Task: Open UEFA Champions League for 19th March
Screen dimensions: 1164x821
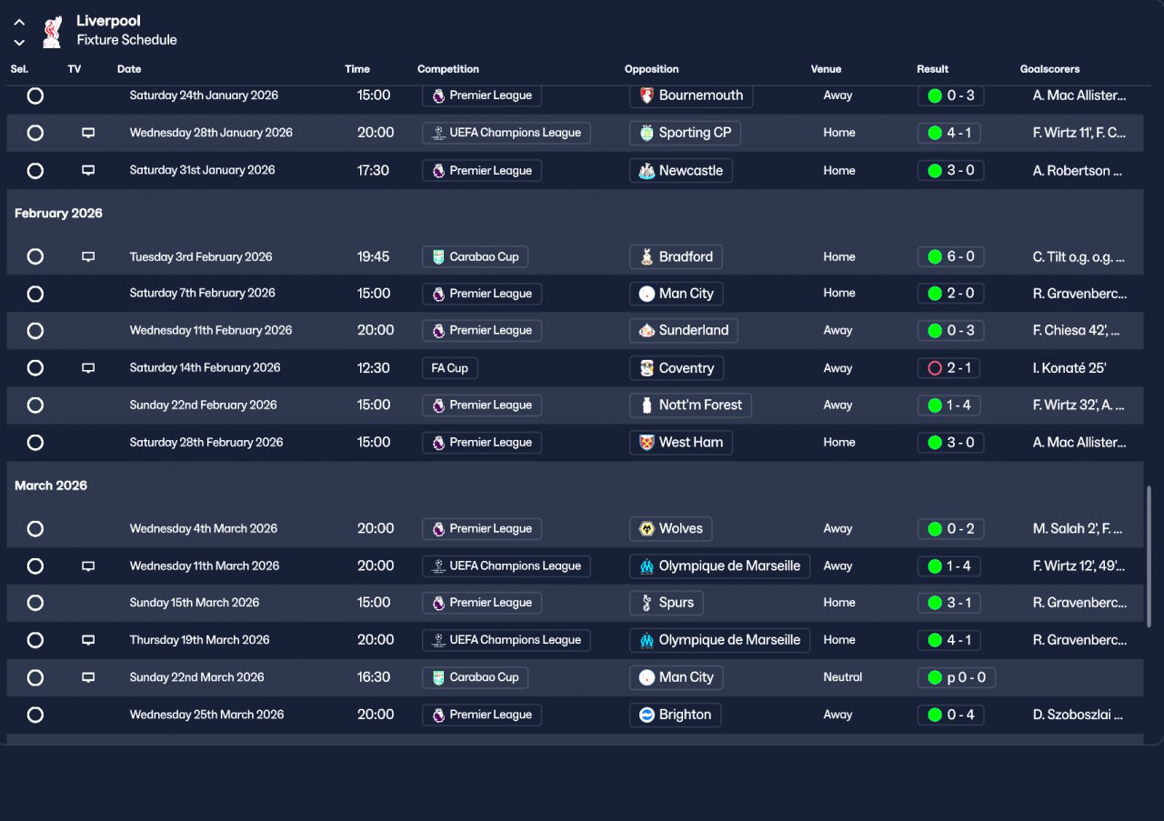Action: pyautogui.click(x=507, y=640)
